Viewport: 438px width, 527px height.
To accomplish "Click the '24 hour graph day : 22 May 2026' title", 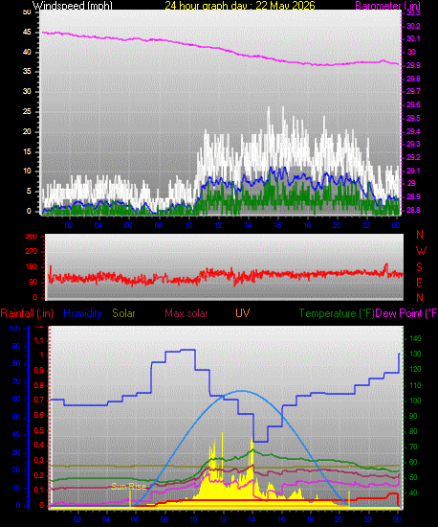I will pos(240,6).
